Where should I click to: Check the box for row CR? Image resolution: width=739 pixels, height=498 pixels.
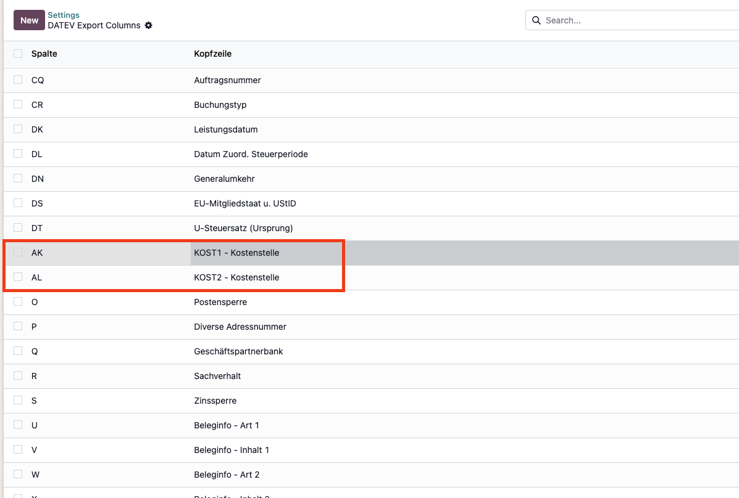[x=18, y=104]
